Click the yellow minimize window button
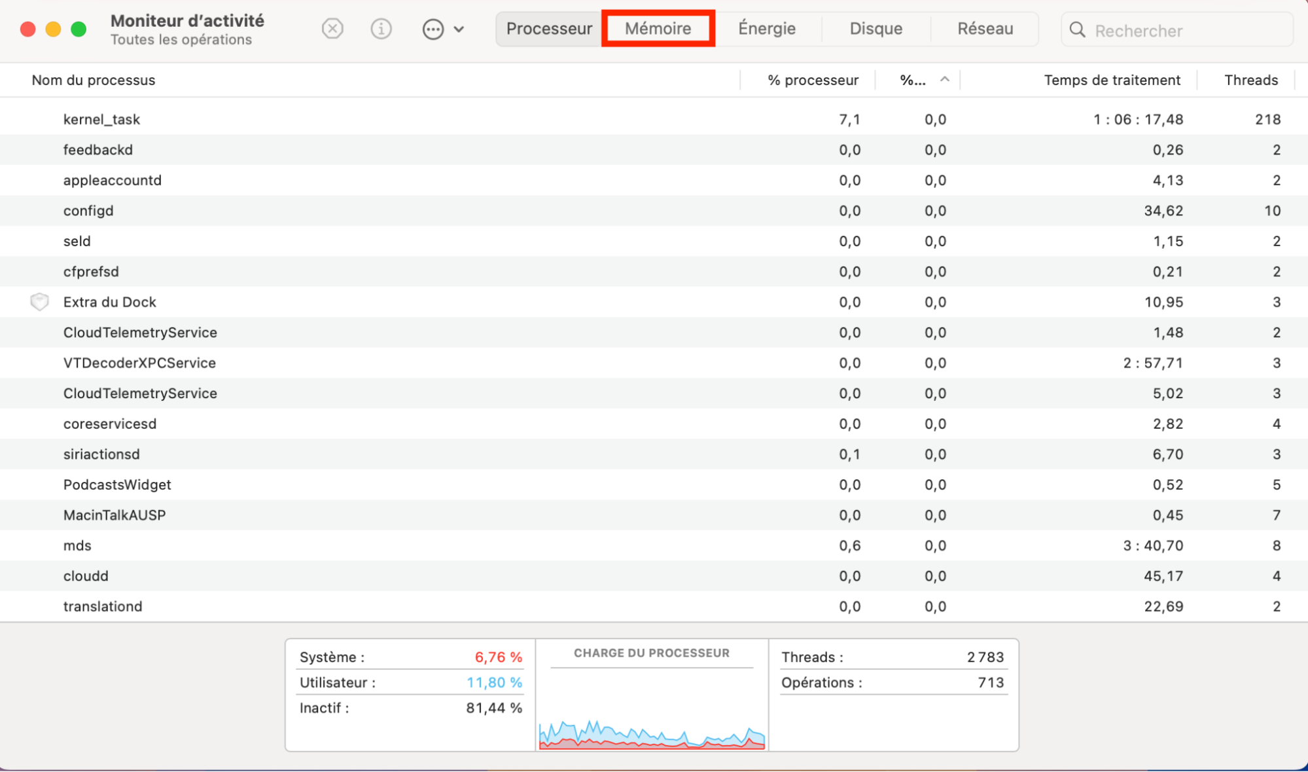1308x772 pixels. click(53, 29)
